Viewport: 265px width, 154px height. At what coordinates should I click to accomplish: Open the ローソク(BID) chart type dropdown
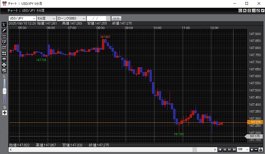pyautogui.click(x=71, y=18)
